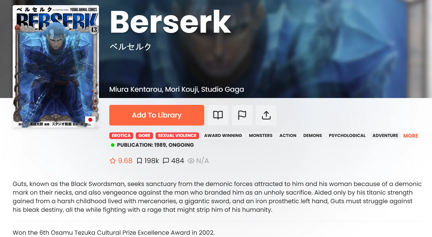The height and width of the screenshot is (237, 432).
Task: Open the book reading icon button
Action: coord(218,115)
